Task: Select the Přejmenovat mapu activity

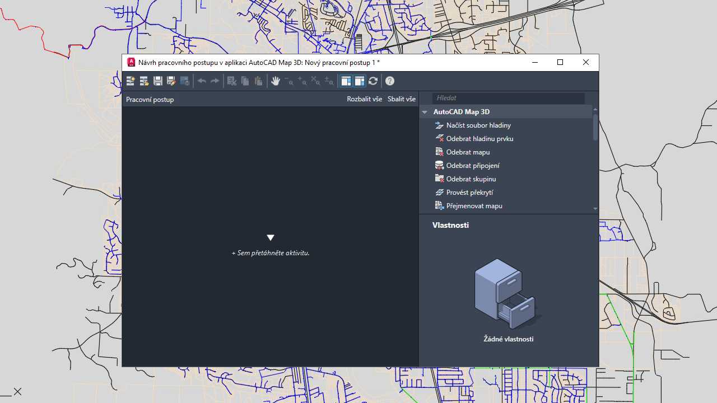Action: point(474,206)
